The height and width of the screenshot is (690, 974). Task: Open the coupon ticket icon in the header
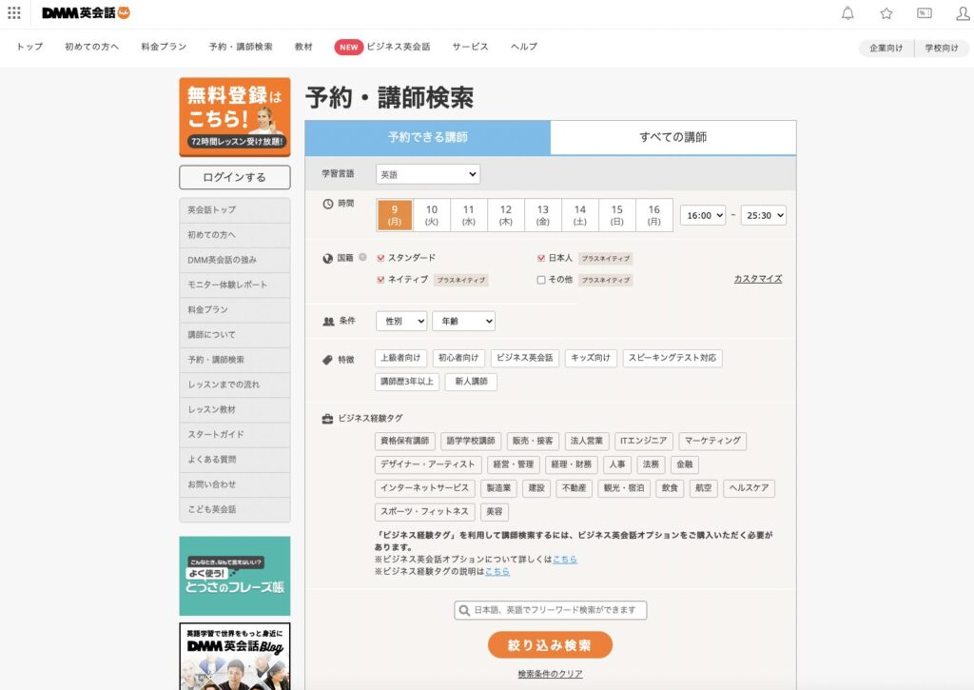pyautogui.click(x=925, y=13)
